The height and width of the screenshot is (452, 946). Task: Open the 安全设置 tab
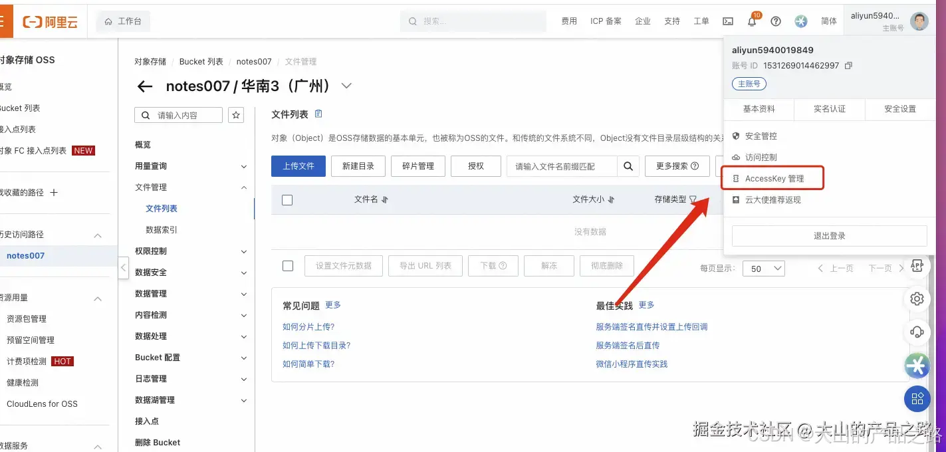point(900,109)
